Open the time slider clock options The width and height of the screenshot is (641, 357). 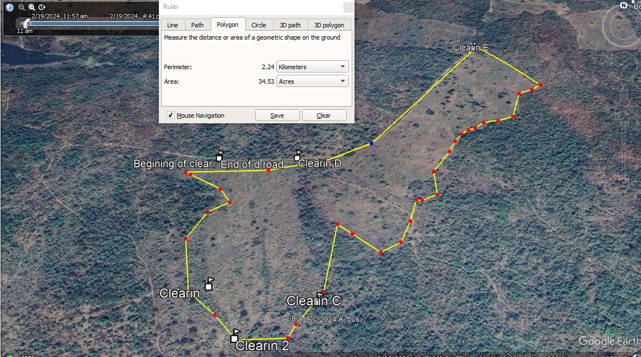tap(10, 7)
